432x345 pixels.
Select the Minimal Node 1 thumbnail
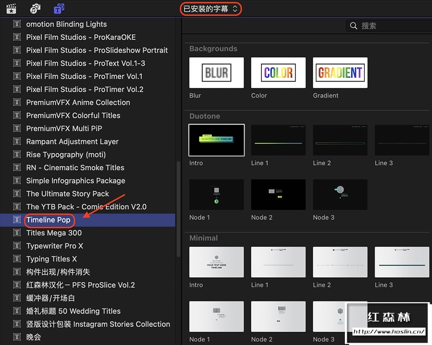[216, 316]
